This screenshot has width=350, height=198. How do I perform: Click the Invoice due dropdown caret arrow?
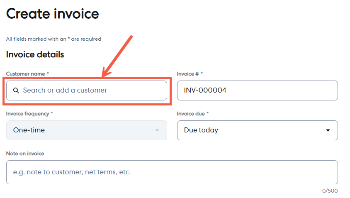[328, 130]
